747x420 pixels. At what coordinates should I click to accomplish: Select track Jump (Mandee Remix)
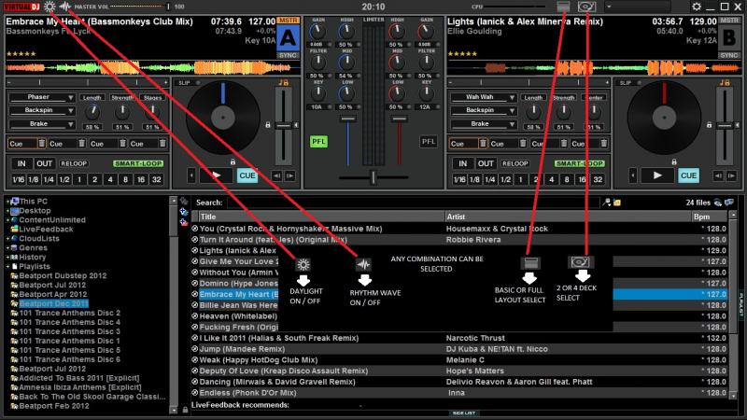[242, 349]
